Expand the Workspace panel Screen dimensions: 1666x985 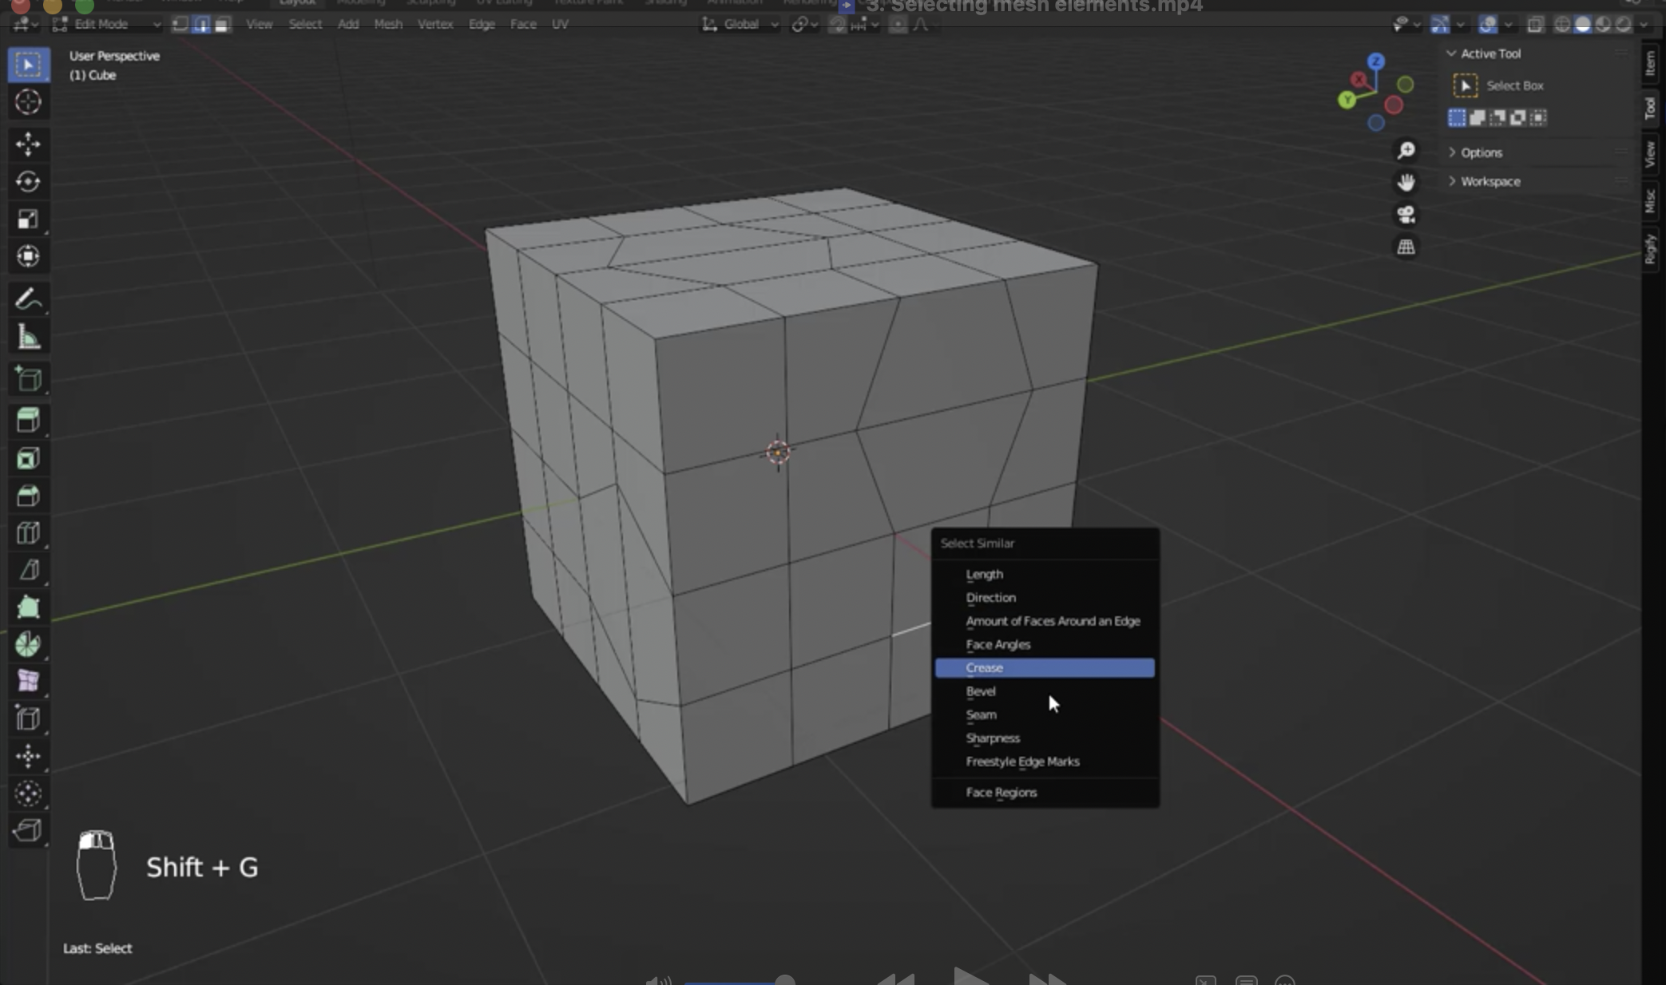click(x=1489, y=181)
